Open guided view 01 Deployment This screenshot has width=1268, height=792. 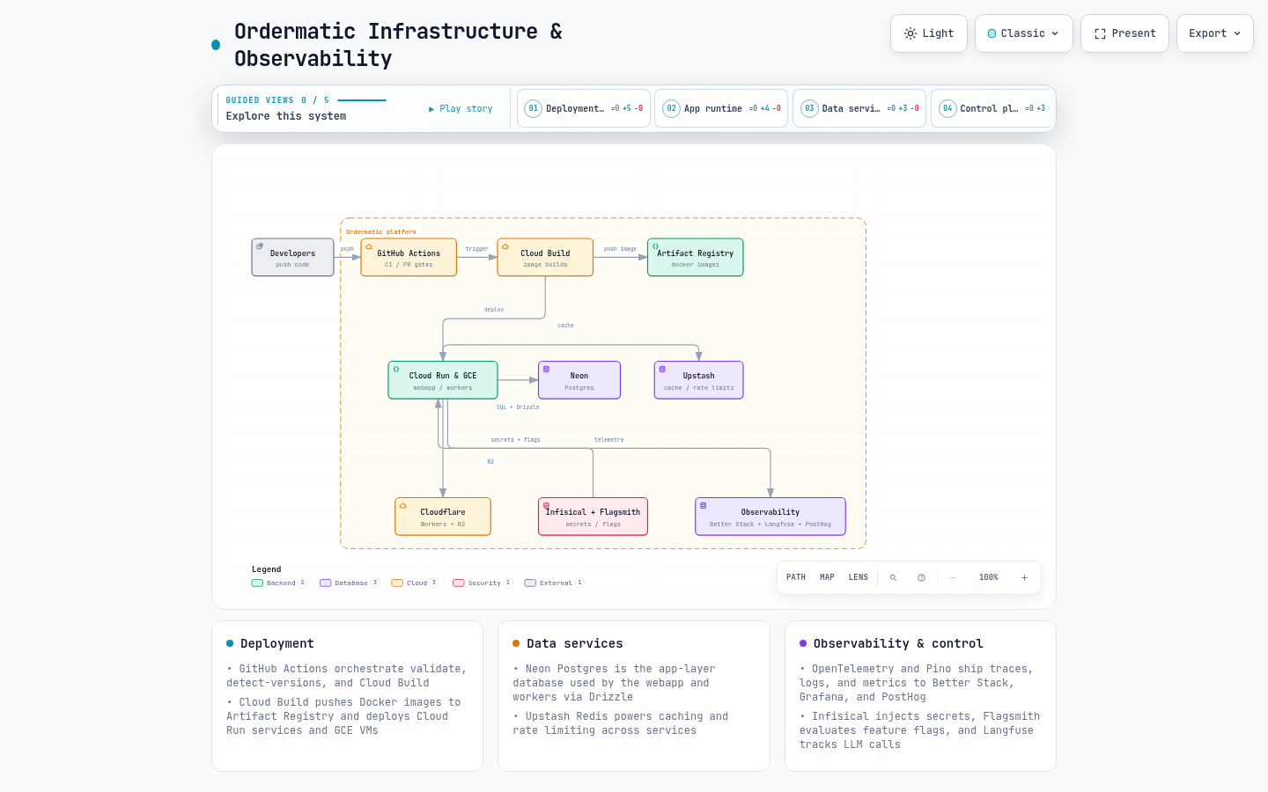coord(584,108)
